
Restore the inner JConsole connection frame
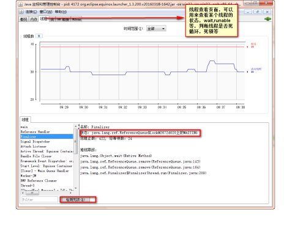pyautogui.click(x=258, y=12)
